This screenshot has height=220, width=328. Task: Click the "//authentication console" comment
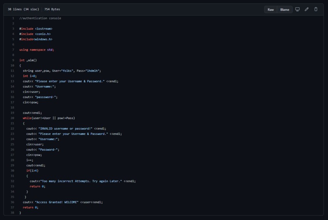point(40,18)
